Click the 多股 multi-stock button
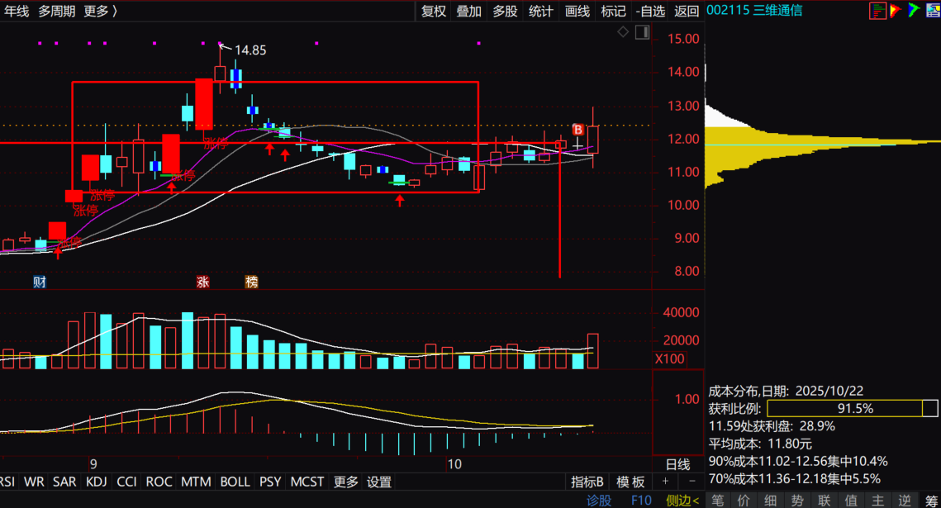941x508 pixels. [x=505, y=11]
